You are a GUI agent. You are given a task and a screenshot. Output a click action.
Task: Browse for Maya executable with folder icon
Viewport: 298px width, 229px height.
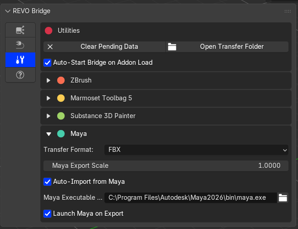click(283, 198)
